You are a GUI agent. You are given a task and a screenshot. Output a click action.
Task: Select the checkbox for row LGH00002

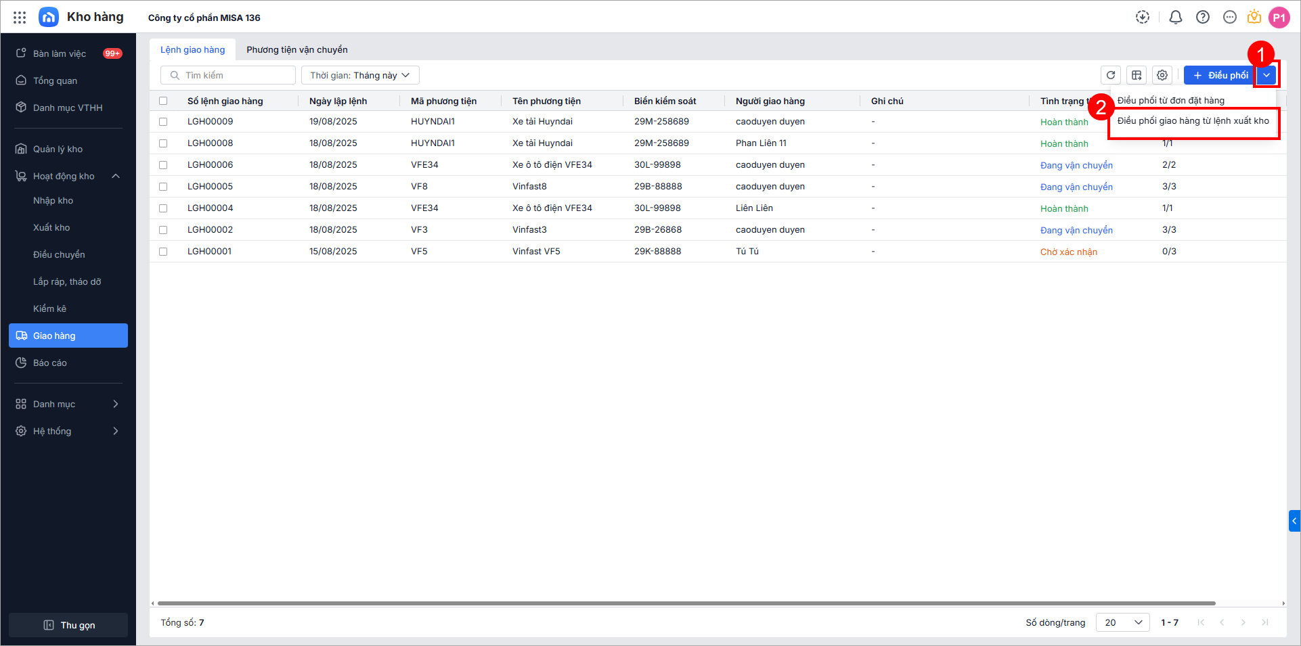(163, 230)
